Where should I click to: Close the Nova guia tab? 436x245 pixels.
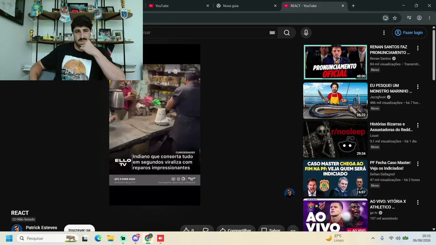point(275,6)
